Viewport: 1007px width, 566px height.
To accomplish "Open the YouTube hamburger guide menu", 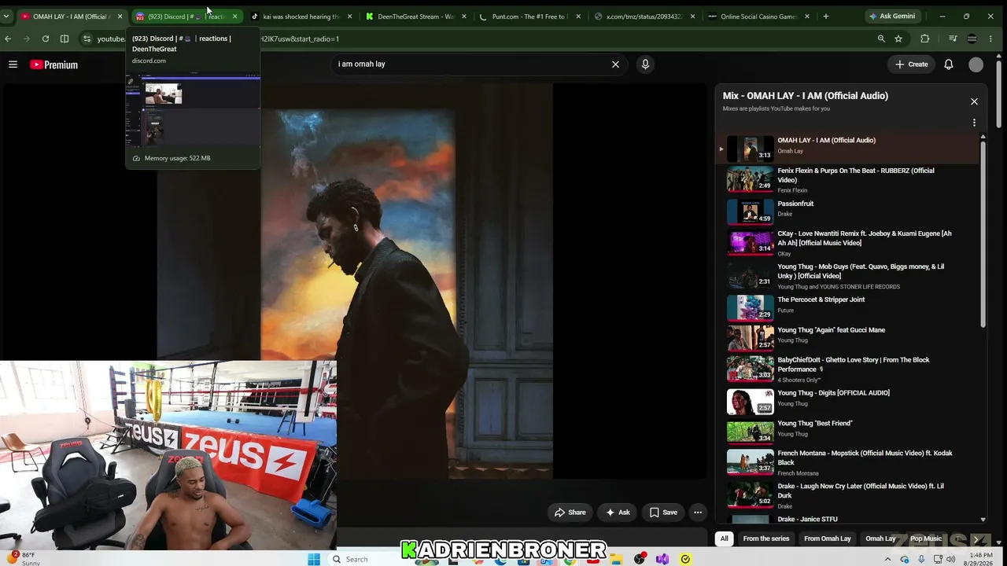I will (13, 64).
